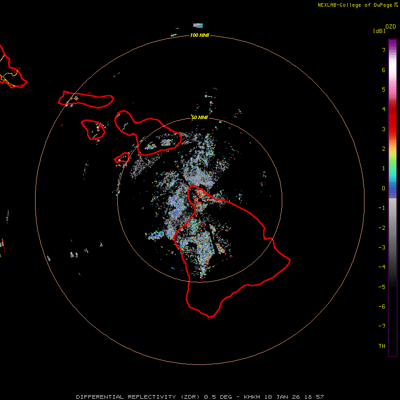Click the 100 NMI range ring label
This screenshot has width=400, height=400.
pos(200,35)
